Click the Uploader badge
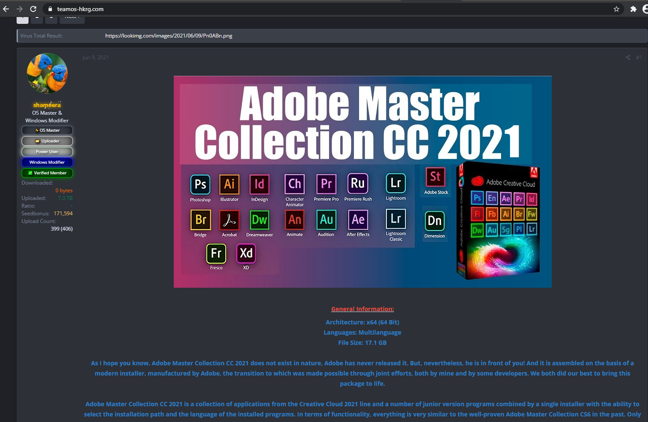Image resolution: width=648 pixels, height=422 pixels. pyautogui.click(x=47, y=141)
